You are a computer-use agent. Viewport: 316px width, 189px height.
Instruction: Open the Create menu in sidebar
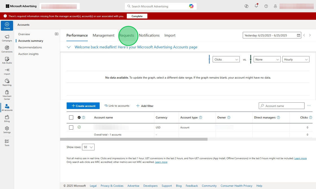7,26
